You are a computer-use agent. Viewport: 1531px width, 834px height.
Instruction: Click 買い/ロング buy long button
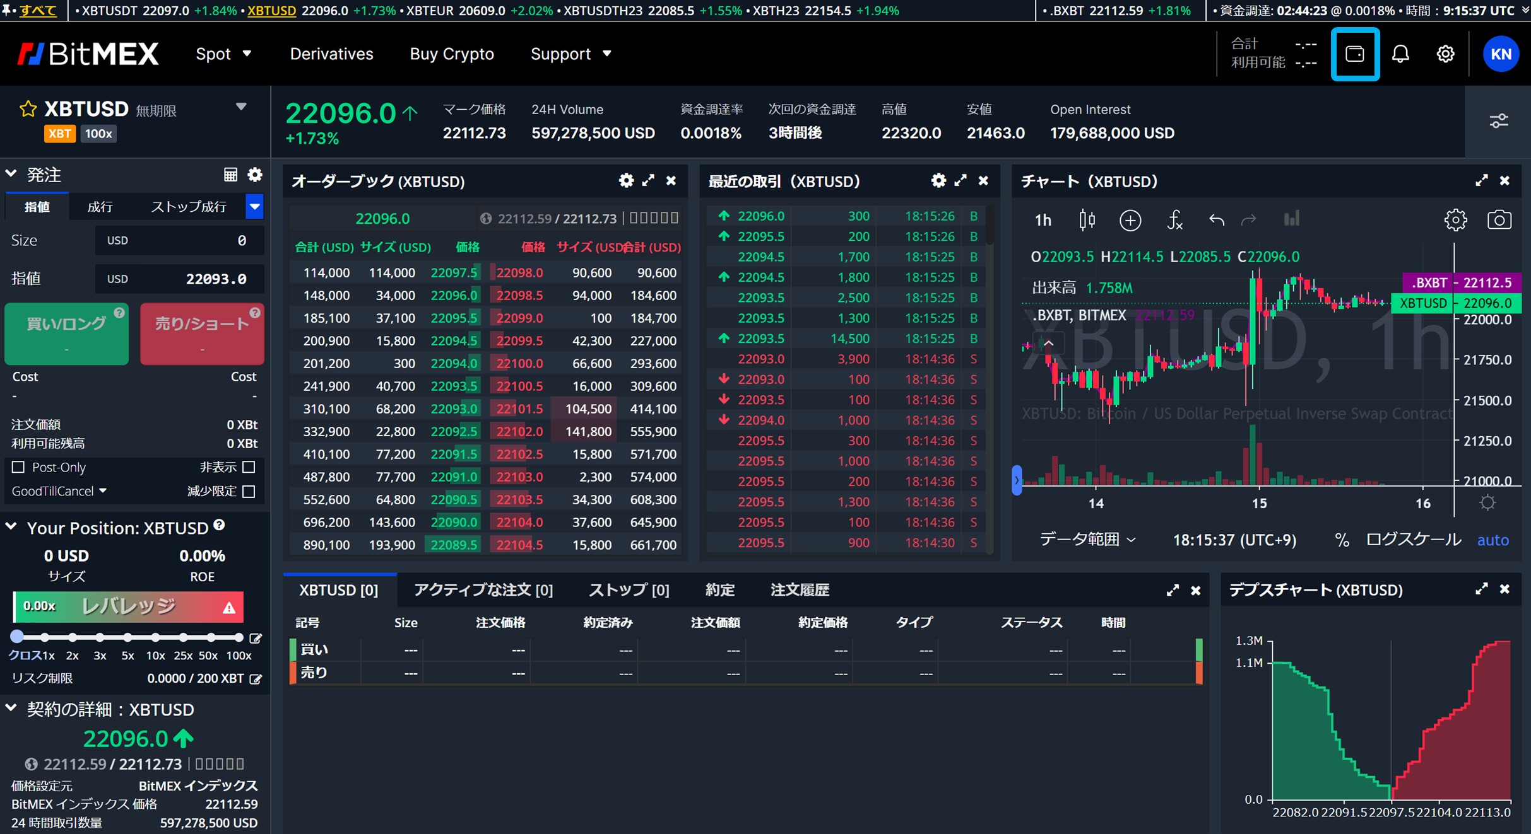coord(66,334)
